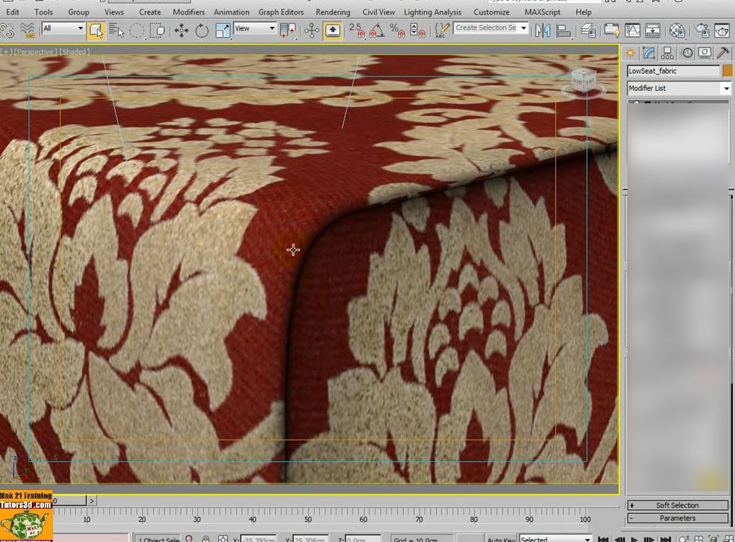Screen dimensions: 735x542
Task: Click the Select and Manipulate icon
Action: [x=312, y=31]
